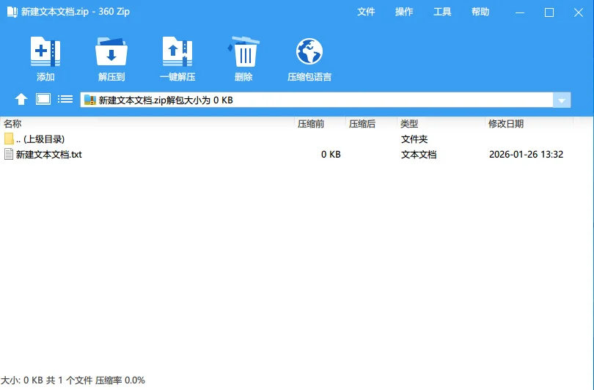
Task: Click the 360 Zip app icon in title bar
Action: tap(12, 12)
